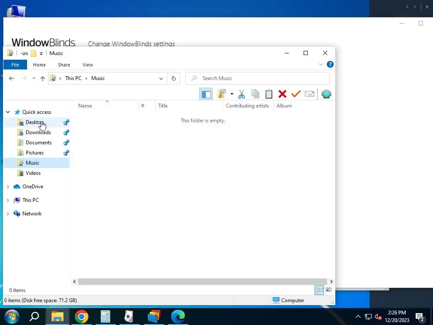Switch to Details view layout button
Screen dimensions: 433x325
click(319, 290)
